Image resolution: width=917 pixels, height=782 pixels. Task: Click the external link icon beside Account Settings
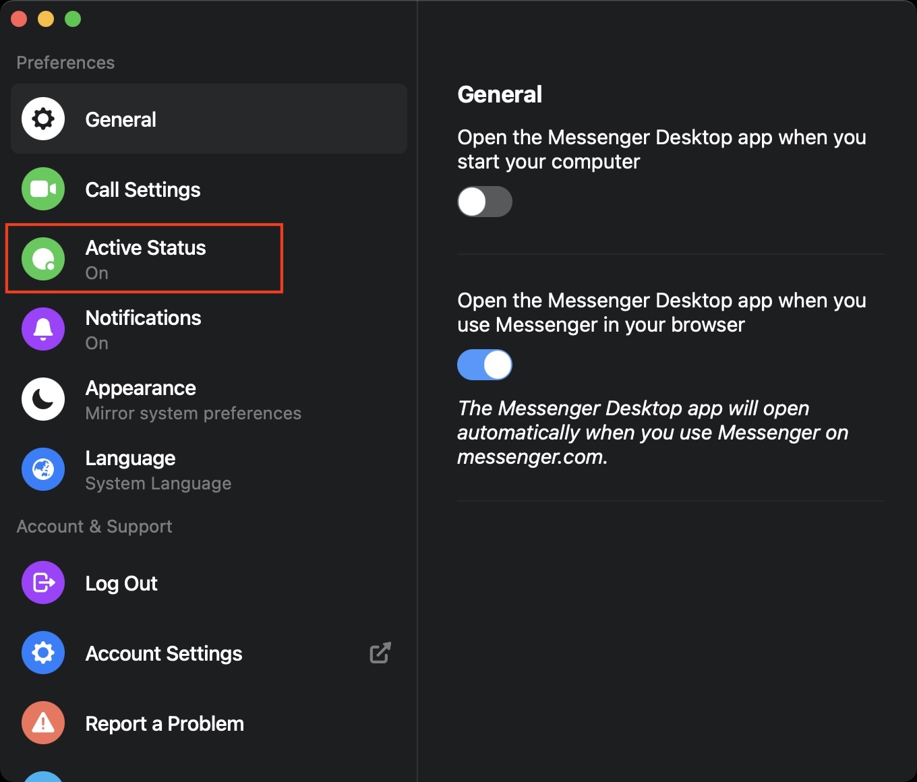coord(380,653)
